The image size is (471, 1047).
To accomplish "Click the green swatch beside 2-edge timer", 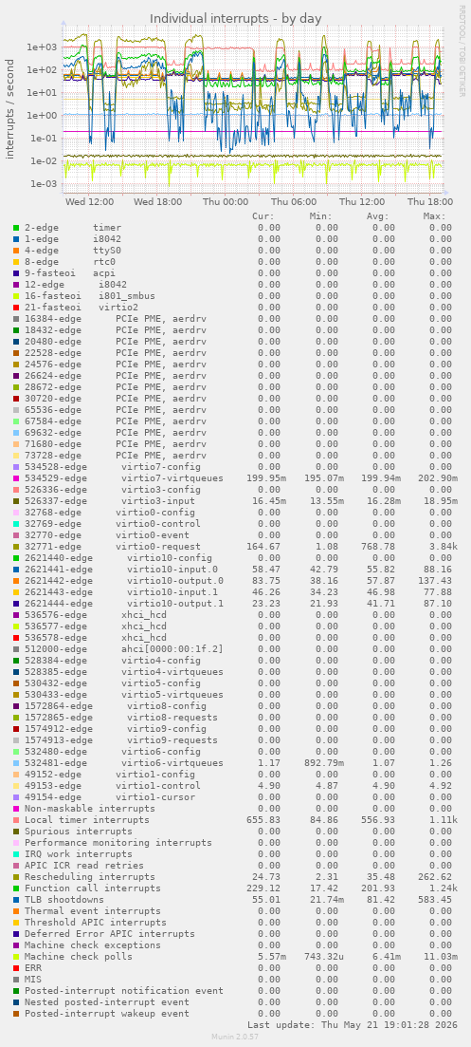I will click(16, 228).
